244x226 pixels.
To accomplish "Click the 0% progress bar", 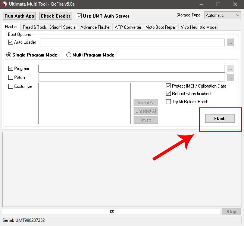I will (x=111, y=212).
